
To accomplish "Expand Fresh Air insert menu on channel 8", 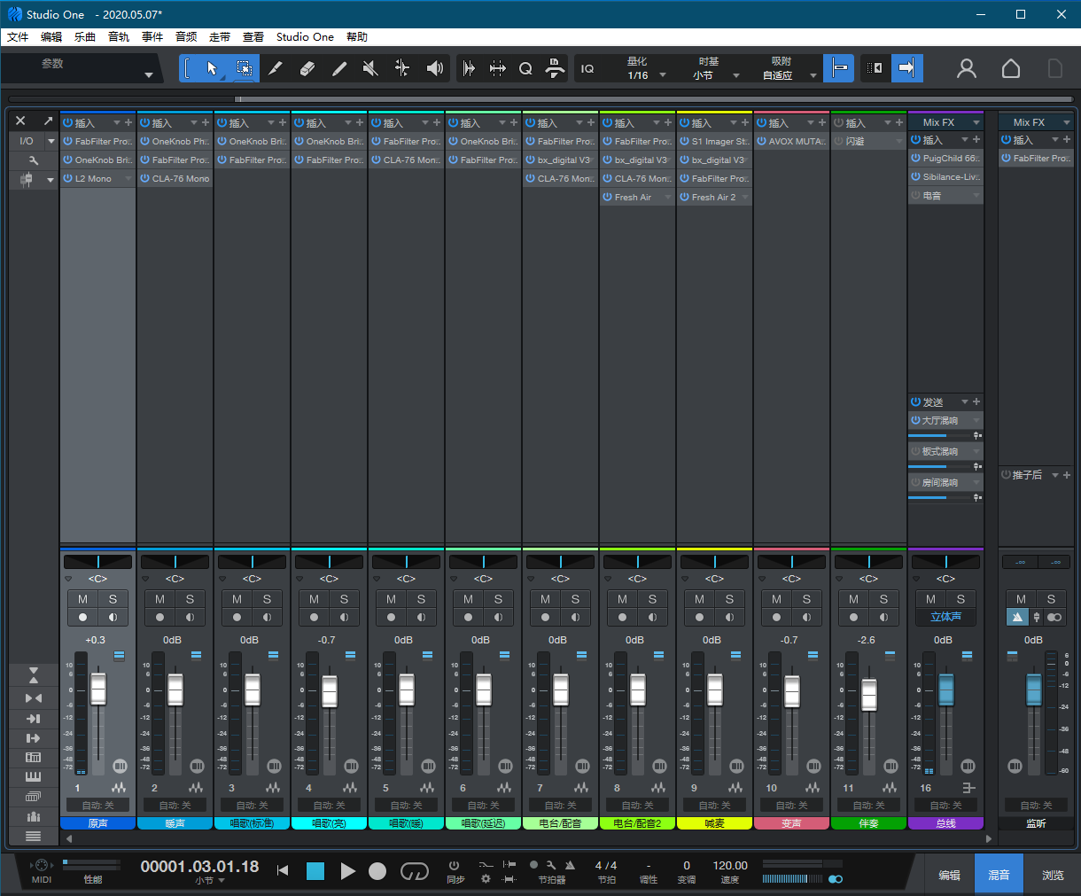I will click(668, 197).
